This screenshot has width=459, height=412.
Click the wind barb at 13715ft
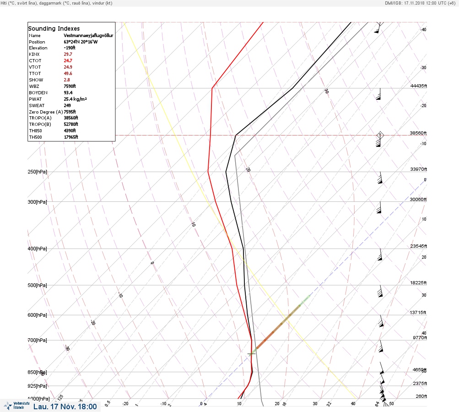click(381, 321)
